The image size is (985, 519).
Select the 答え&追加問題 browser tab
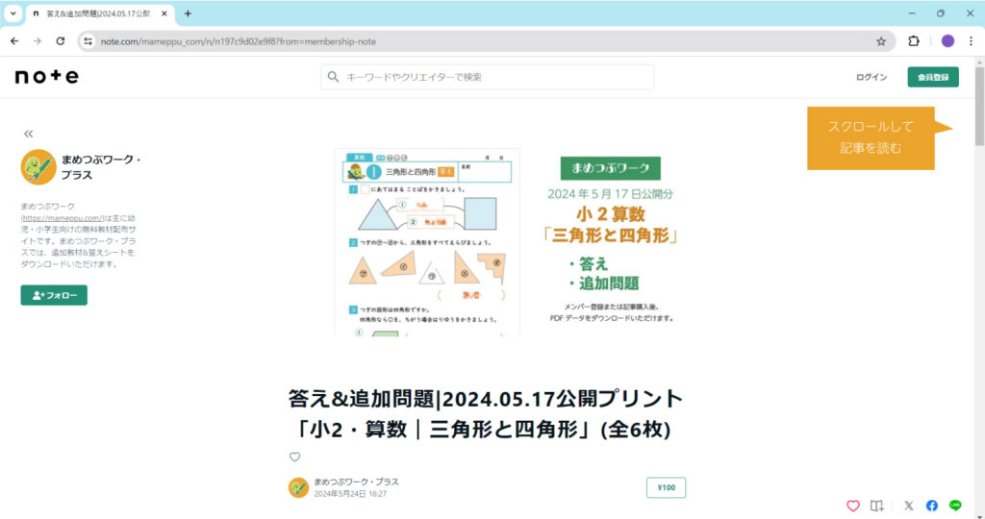click(99, 13)
